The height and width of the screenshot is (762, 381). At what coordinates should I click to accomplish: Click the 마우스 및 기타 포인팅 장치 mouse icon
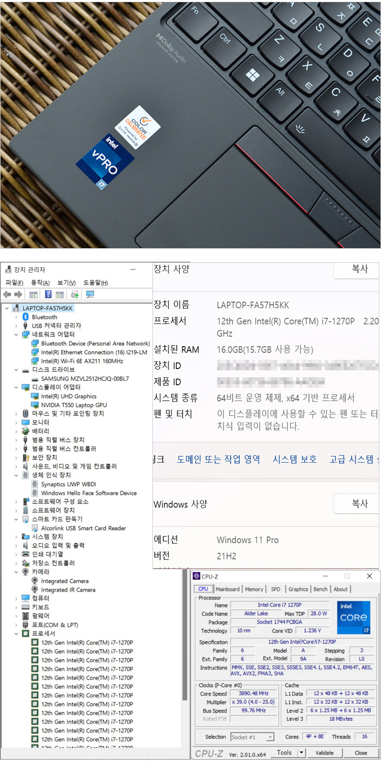(26, 414)
